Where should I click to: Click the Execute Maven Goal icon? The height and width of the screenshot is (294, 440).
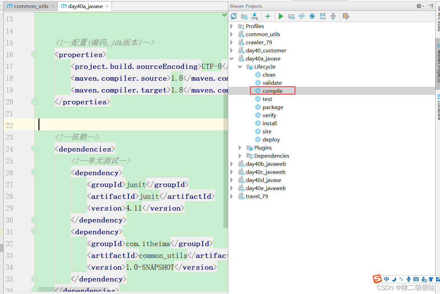coord(291,16)
